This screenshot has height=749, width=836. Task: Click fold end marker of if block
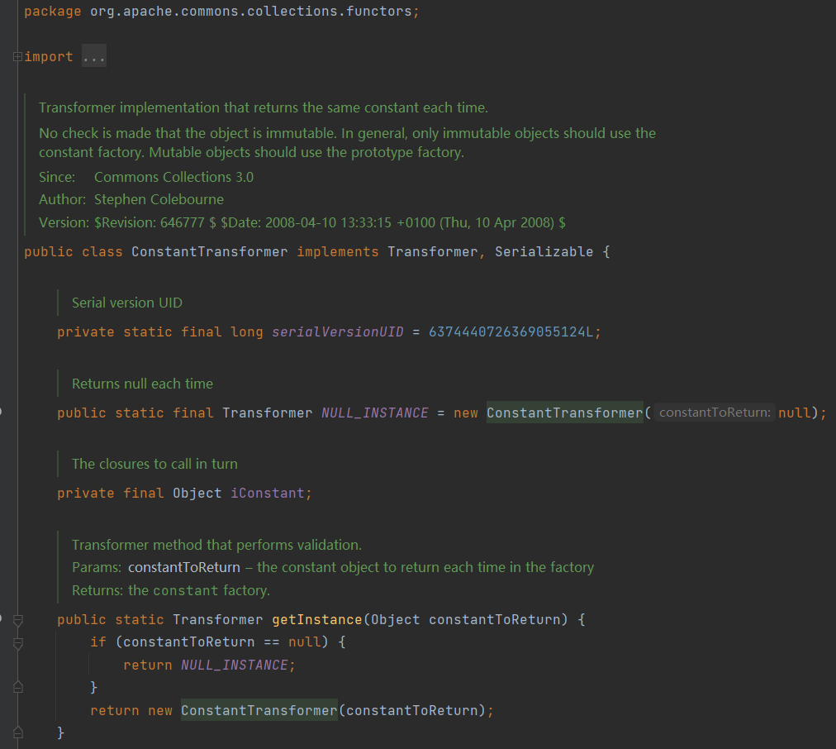pyautogui.click(x=17, y=687)
